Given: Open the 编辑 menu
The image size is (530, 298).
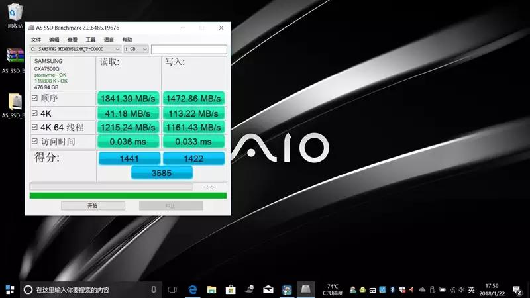Looking at the screenshot, I should pyautogui.click(x=54, y=40).
